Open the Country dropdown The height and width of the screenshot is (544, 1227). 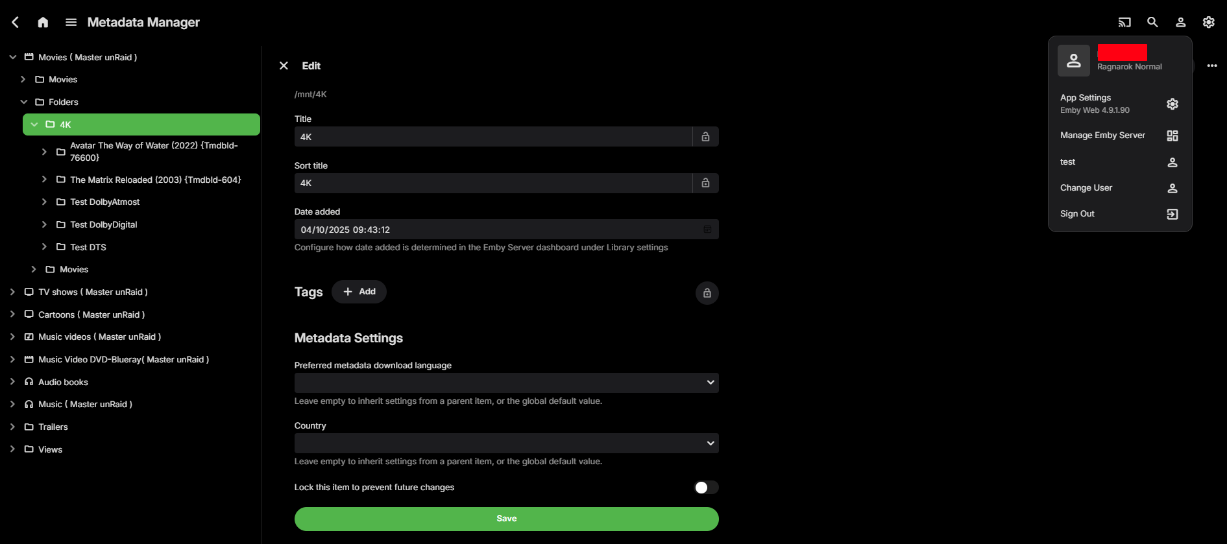pyautogui.click(x=506, y=443)
